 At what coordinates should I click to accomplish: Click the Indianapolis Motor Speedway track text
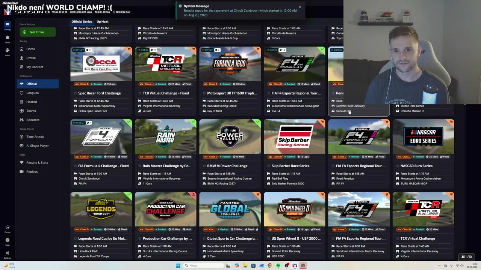pos(97,106)
